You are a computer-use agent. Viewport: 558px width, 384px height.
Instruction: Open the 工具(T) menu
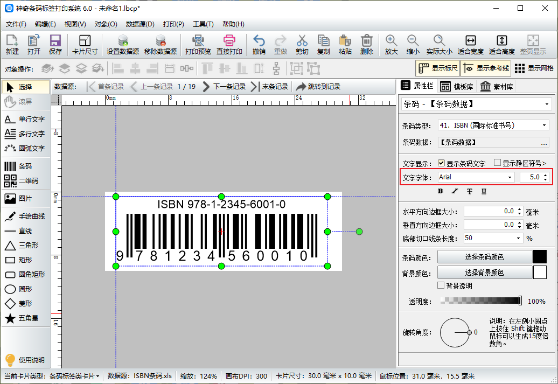[x=203, y=24]
